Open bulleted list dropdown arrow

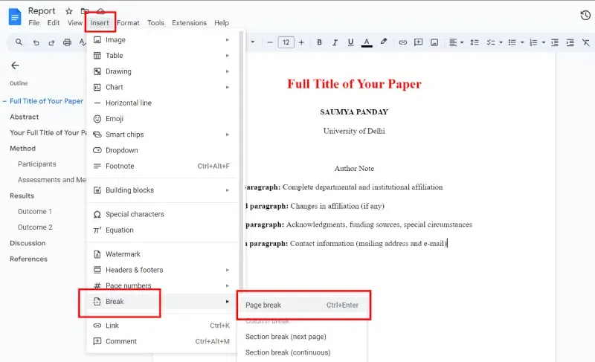coord(522,42)
